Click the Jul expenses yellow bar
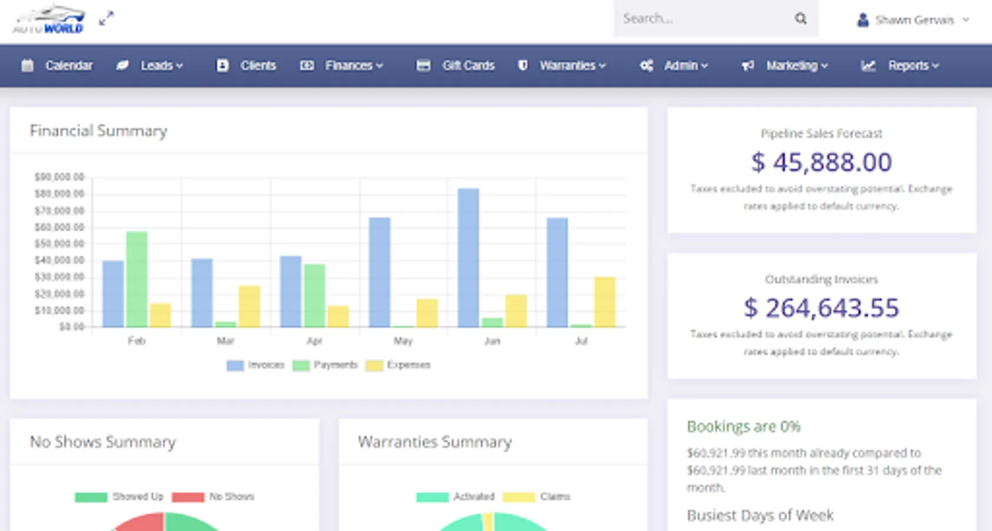This screenshot has height=531, width=992. 605,302
